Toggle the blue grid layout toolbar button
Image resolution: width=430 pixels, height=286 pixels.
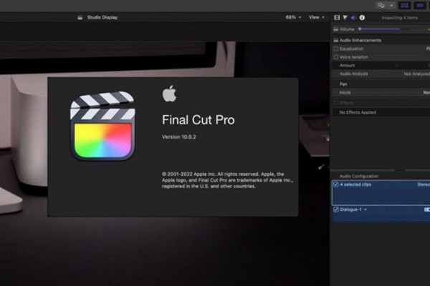pos(404,5)
